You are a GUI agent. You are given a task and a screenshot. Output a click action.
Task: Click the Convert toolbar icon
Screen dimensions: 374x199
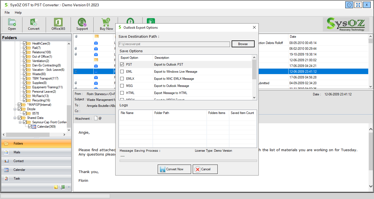34,24
